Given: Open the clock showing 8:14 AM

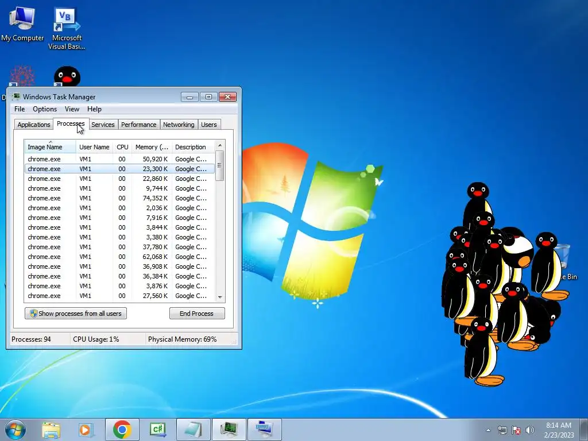Looking at the screenshot, I should pos(559,430).
